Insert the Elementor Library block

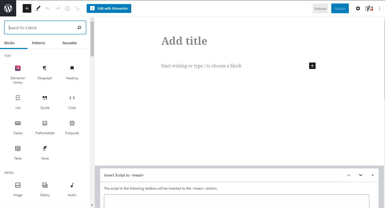coord(18,74)
